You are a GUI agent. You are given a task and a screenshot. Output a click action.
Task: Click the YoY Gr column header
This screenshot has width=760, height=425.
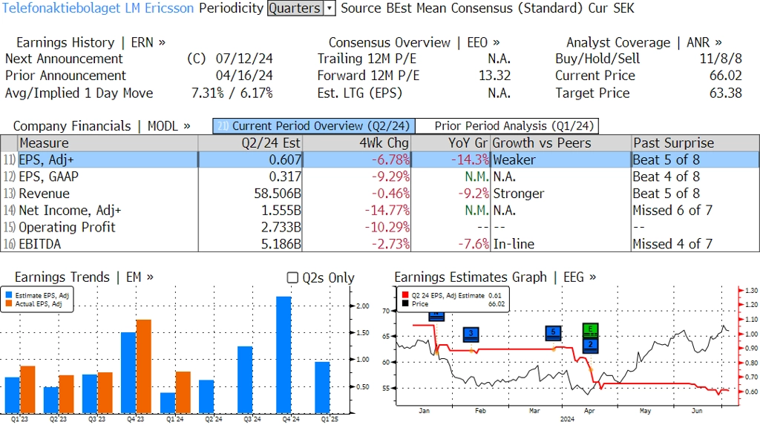(x=451, y=143)
